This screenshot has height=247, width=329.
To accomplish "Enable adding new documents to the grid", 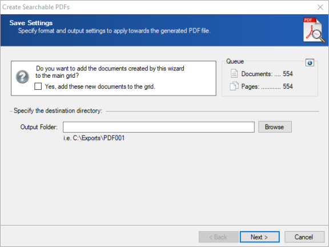I will click(38, 86).
